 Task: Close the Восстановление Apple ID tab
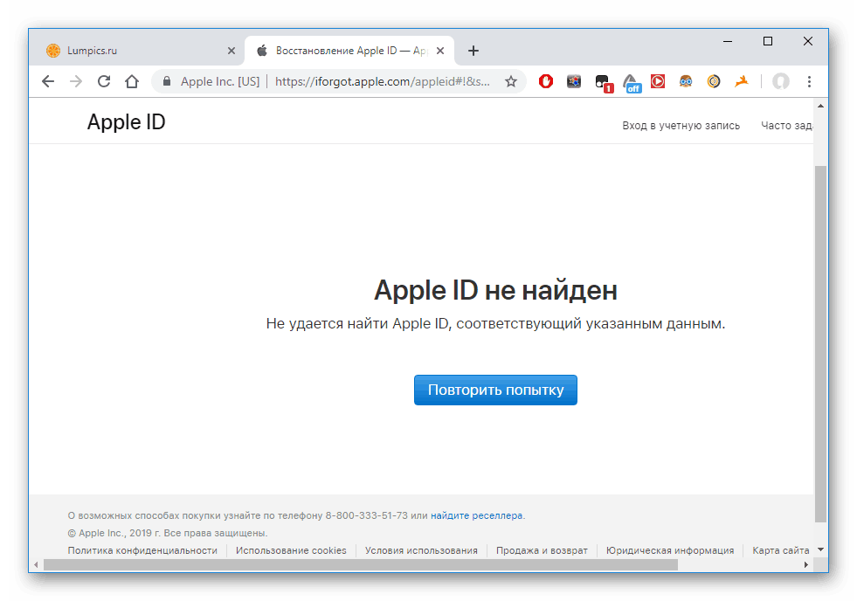[440, 51]
